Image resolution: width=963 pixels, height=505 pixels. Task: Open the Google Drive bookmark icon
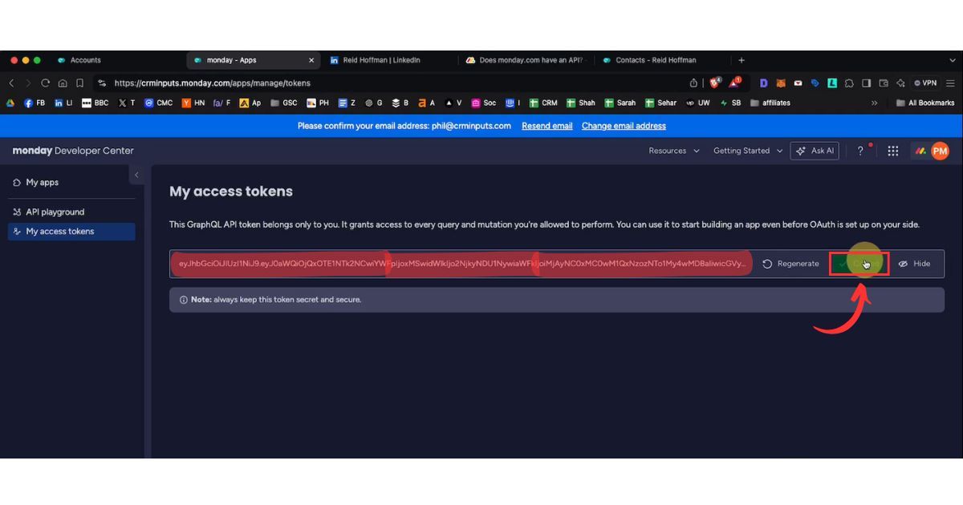[x=10, y=103]
